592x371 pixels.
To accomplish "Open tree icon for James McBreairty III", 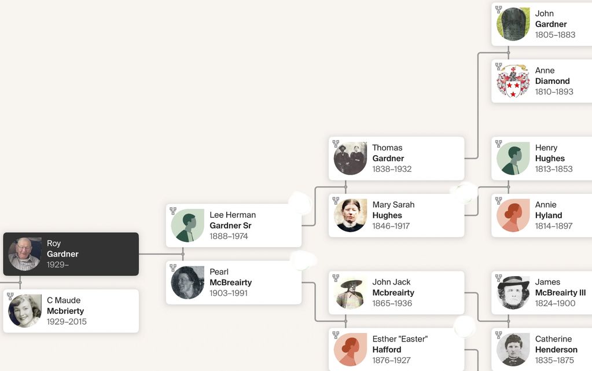I will pos(498,278).
